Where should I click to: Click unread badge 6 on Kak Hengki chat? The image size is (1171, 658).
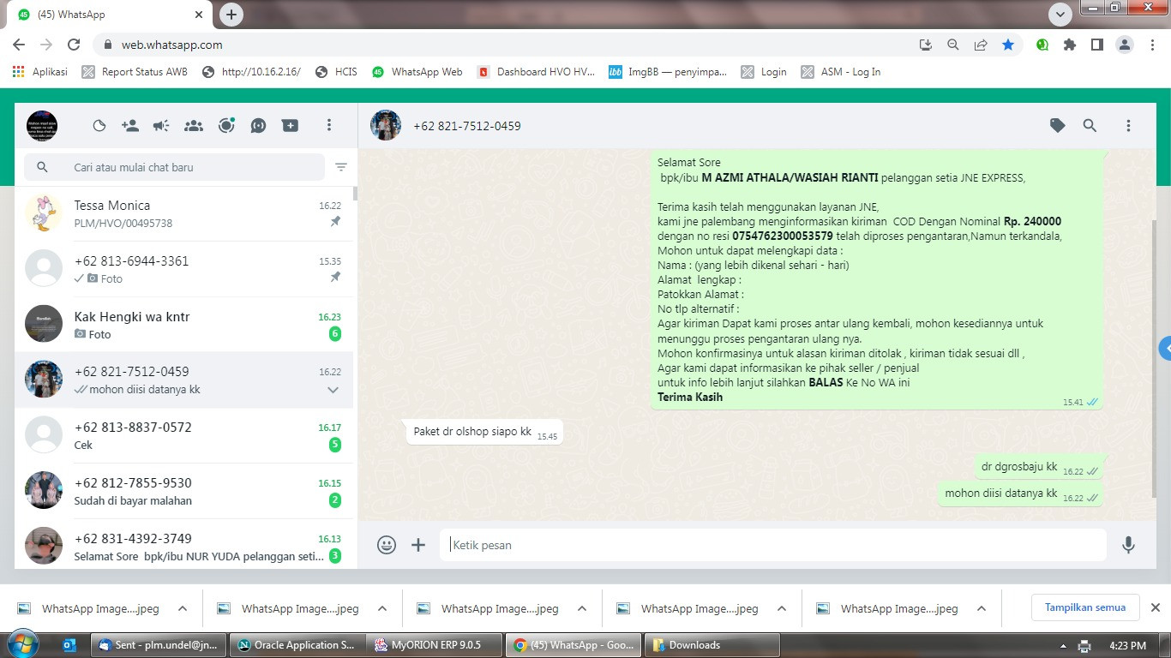pyautogui.click(x=335, y=334)
